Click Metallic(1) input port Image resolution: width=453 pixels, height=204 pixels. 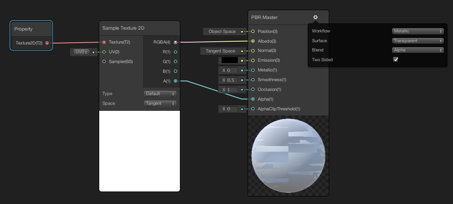[253, 70]
